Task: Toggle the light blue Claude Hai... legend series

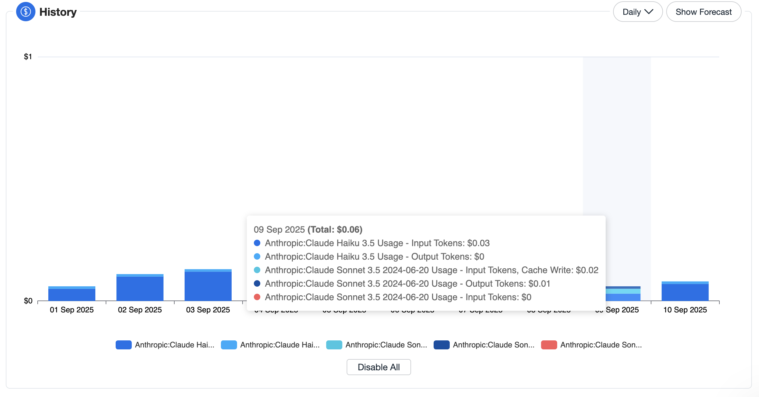Action: (x=270, y=345)
